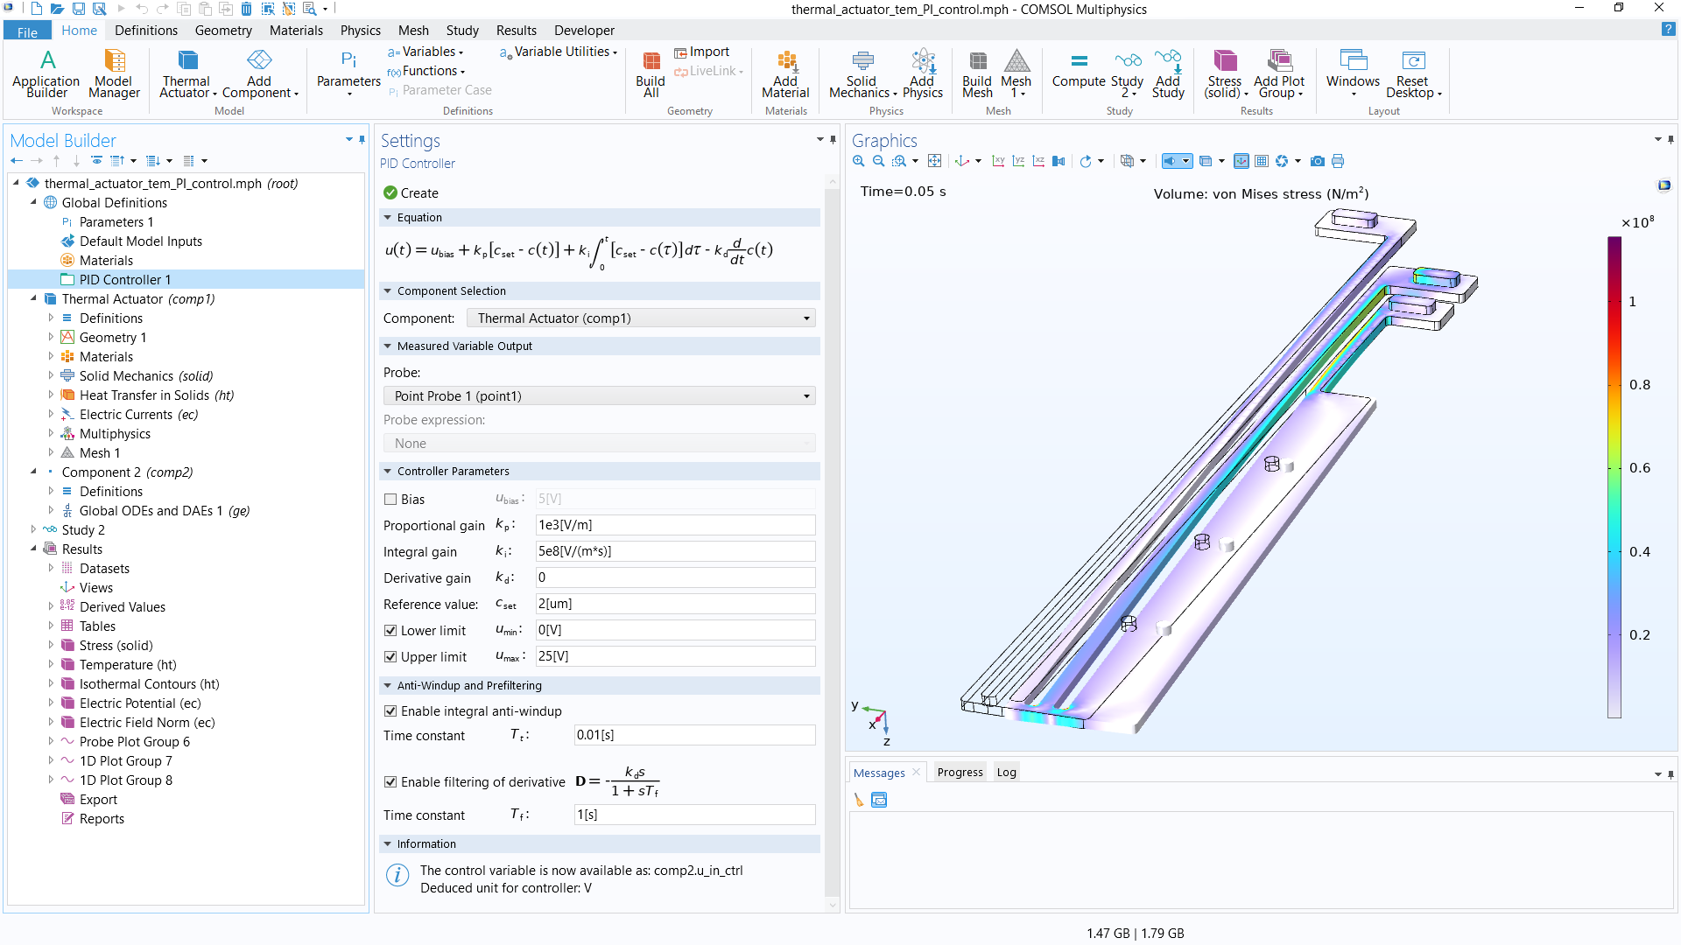
Task: Click the von Mises stress color legend bar
Action: pos(1614,478)
